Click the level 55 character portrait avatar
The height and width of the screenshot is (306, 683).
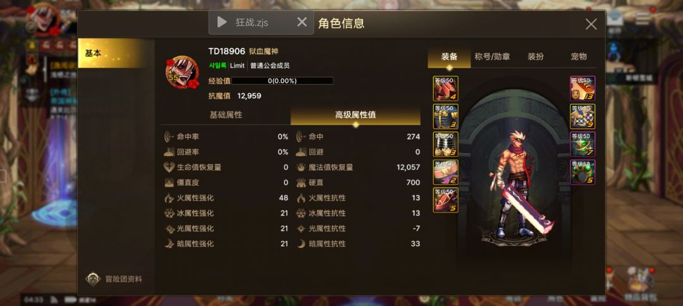coord(182,72)
